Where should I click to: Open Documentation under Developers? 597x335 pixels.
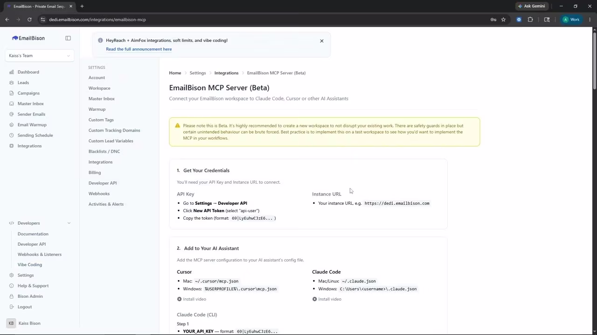(x=33, y=234)
